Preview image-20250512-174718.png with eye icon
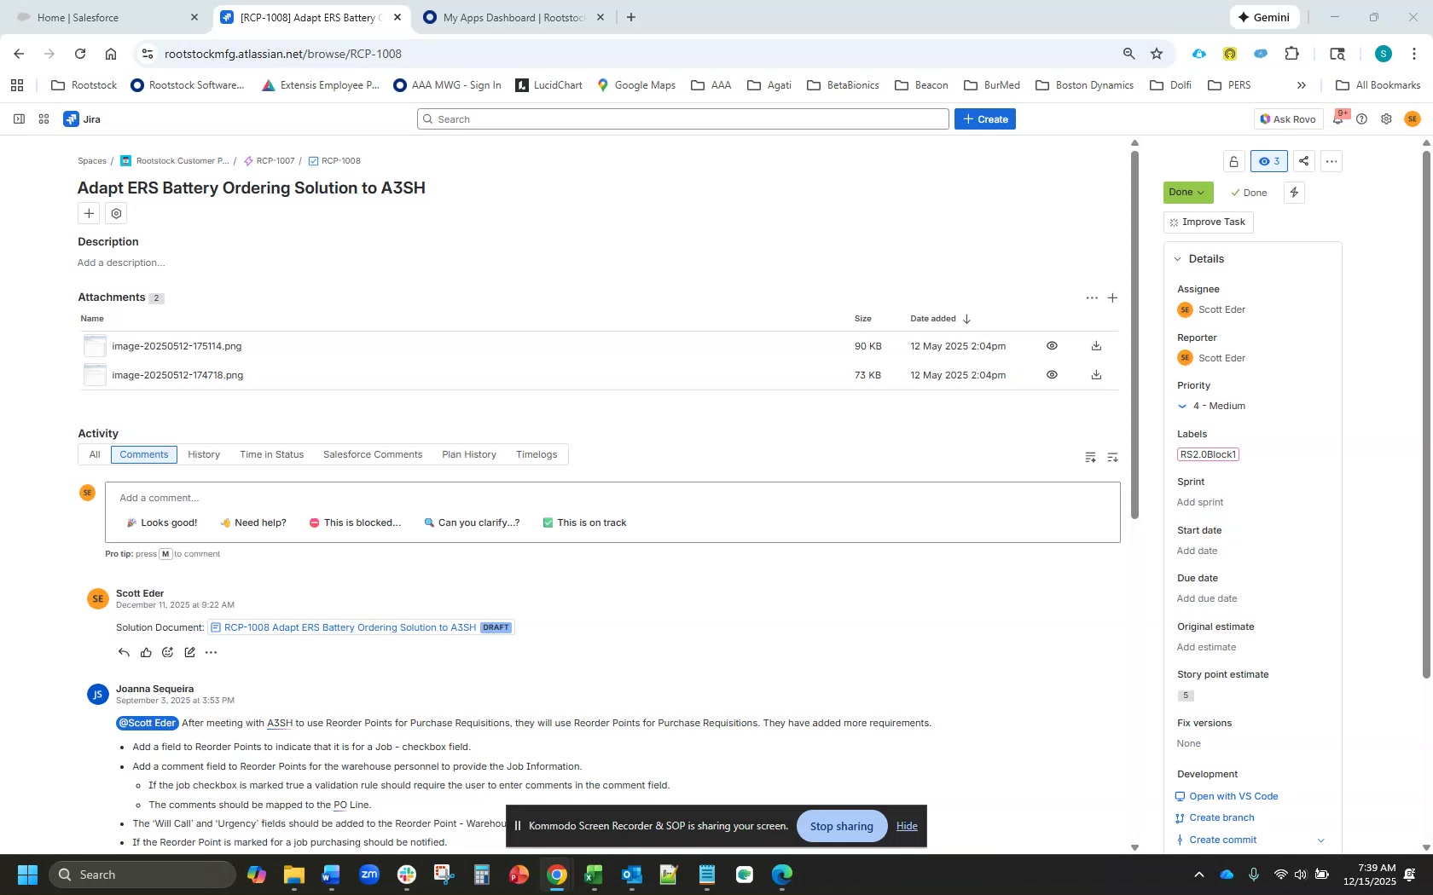 (1052, 375)
